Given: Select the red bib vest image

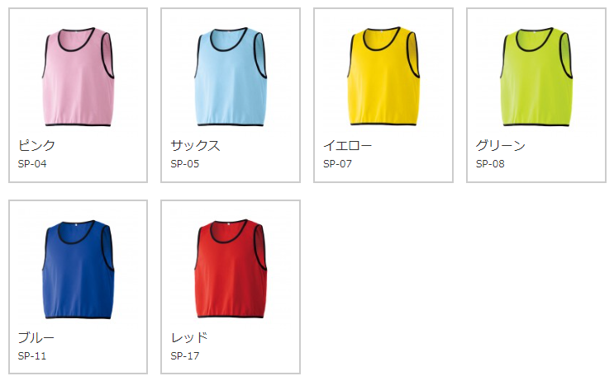Looking at the screenshot, I should pos(231,269).
